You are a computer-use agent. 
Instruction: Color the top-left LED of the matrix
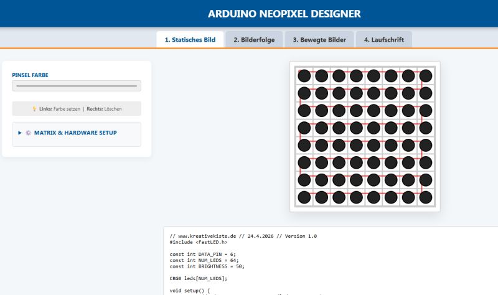click(x=304, y=76)
